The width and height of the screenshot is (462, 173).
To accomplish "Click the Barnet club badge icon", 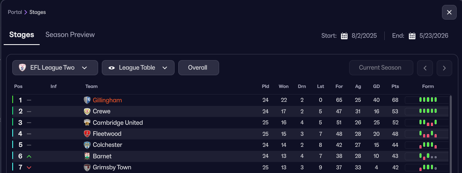I will 87,156.
